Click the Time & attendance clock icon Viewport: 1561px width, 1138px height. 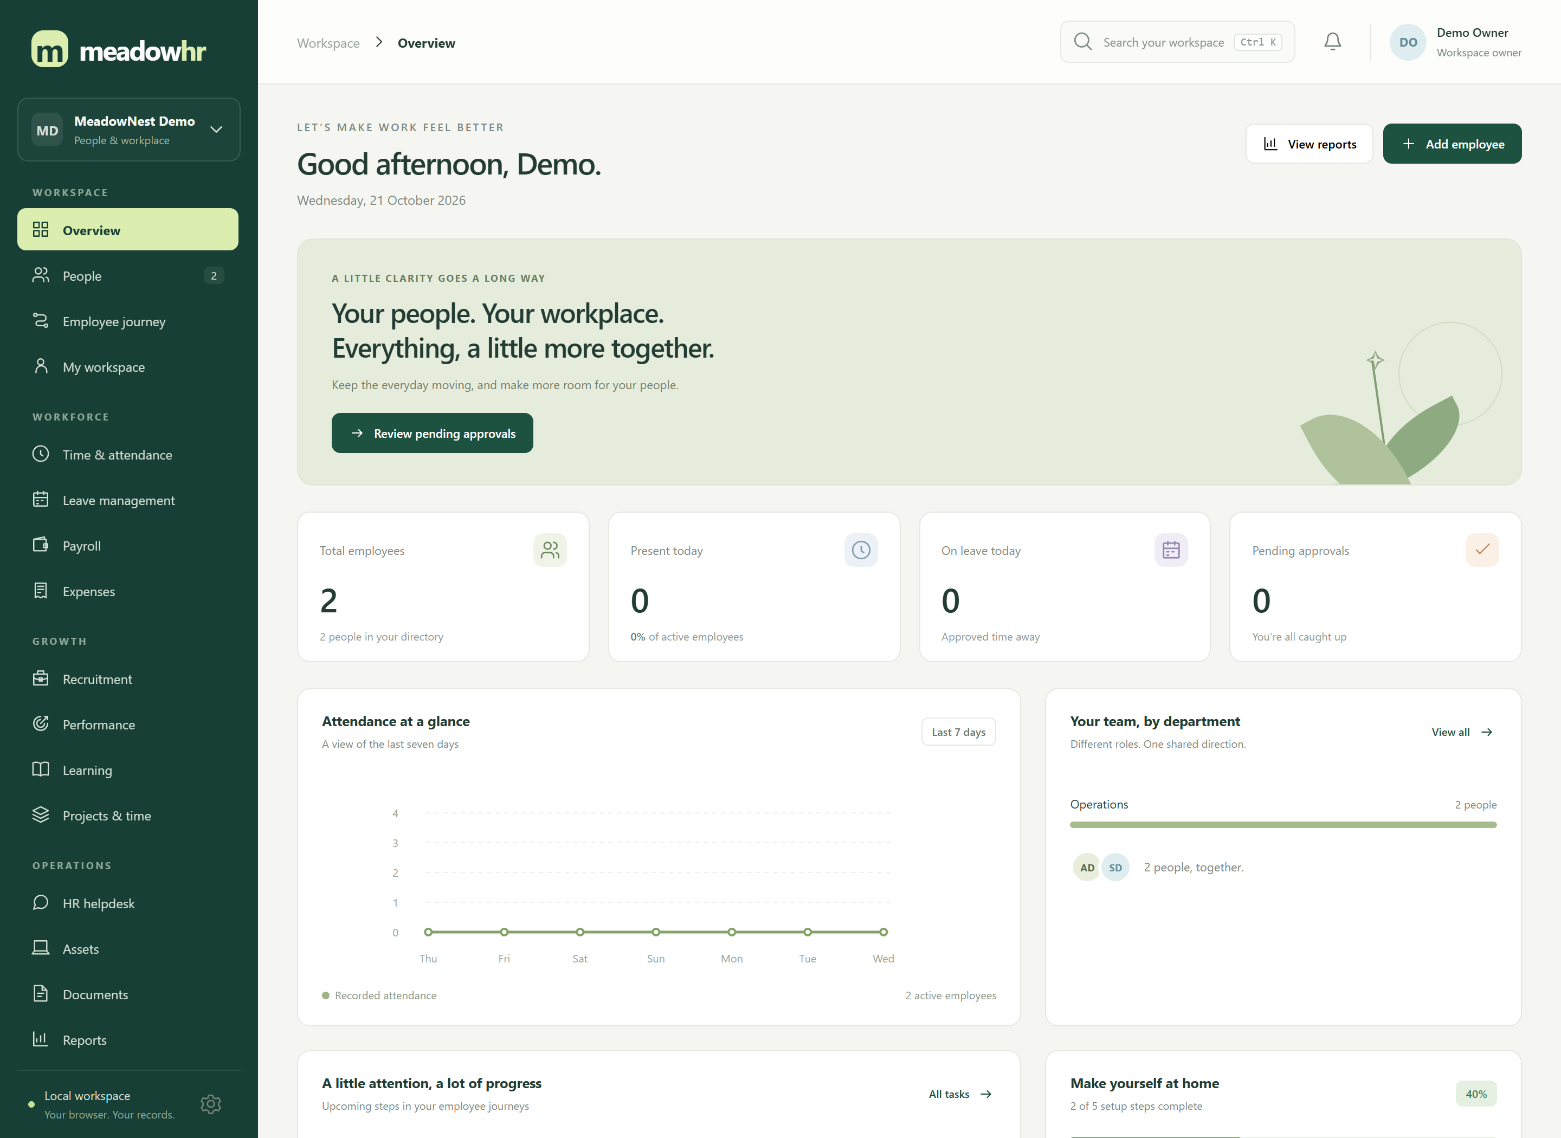click(x=41, y=454)
